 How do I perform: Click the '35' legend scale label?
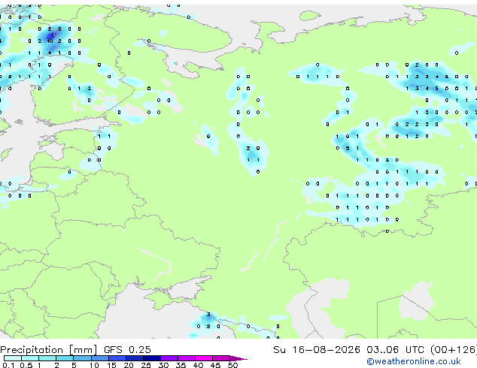[181, 365]
